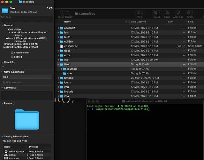The height and width of the screenshot is (160, 204).
Task: Select the htdocs folder icon
Action: click(x=62, y=78)
